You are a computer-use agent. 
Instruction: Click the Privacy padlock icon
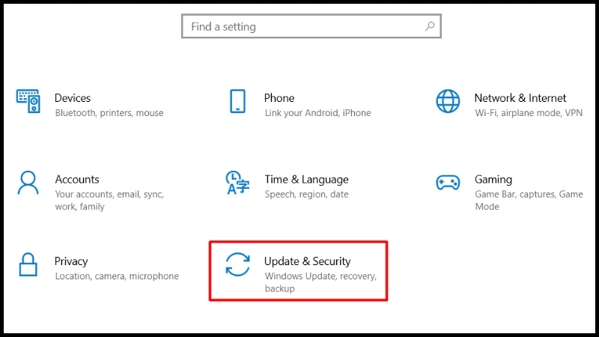point(28,264)
